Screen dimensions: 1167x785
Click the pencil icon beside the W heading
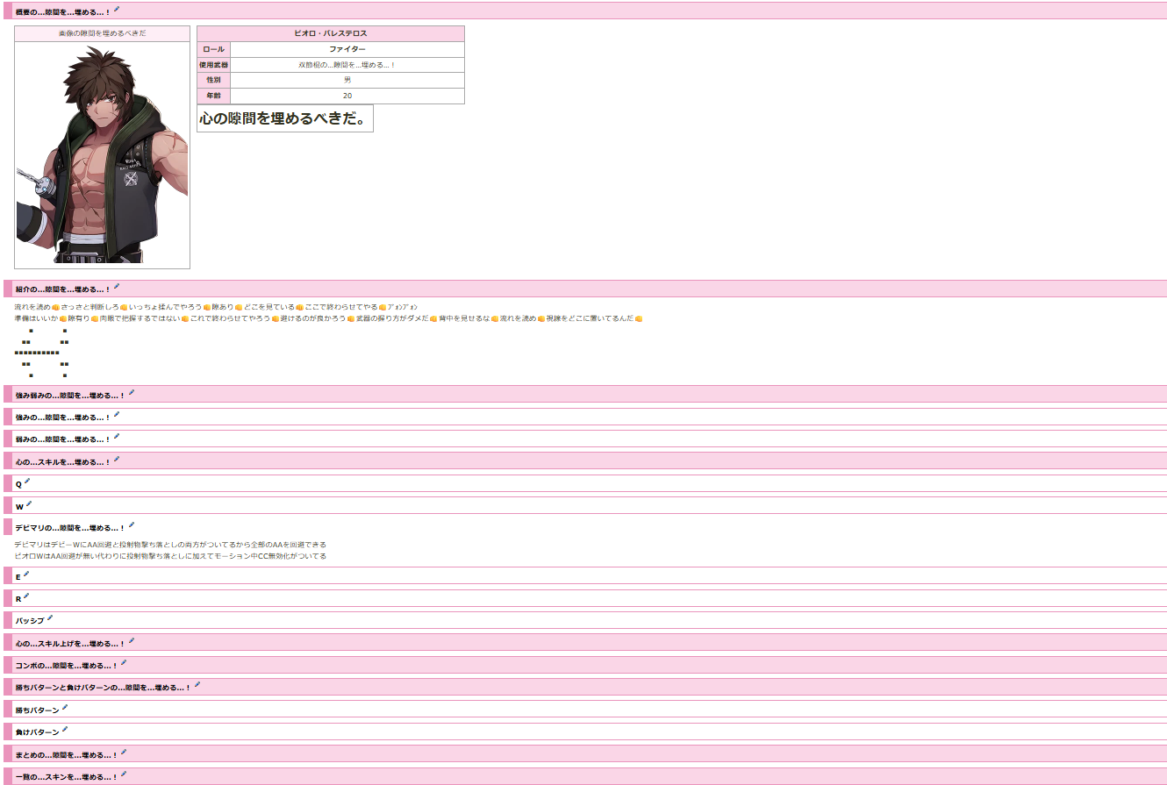tap(29, 504)
